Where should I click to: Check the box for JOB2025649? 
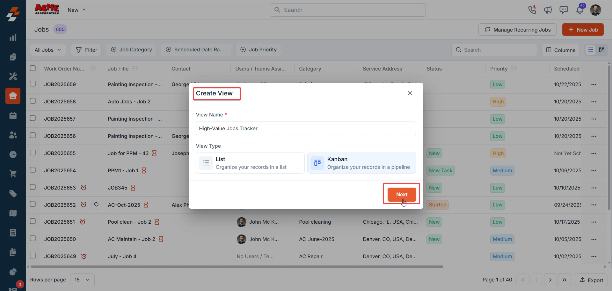coord(33,256)
